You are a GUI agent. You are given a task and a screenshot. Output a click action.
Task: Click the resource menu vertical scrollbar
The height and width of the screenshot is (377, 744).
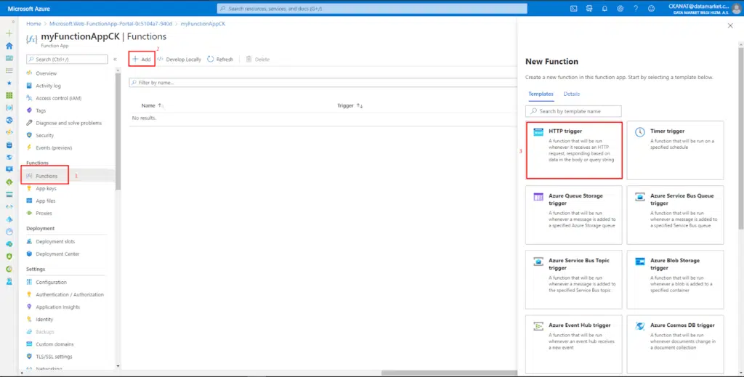(x=118, y=133)
